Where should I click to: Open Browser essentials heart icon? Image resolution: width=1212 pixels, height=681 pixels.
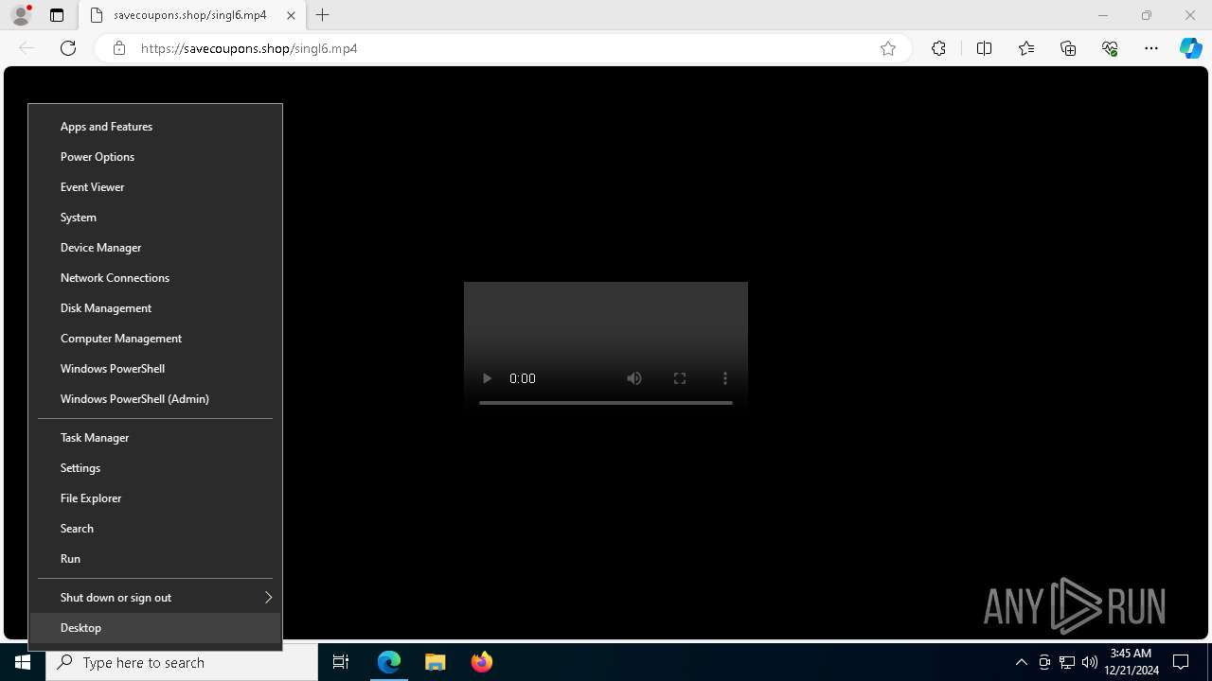(1110, 48)
